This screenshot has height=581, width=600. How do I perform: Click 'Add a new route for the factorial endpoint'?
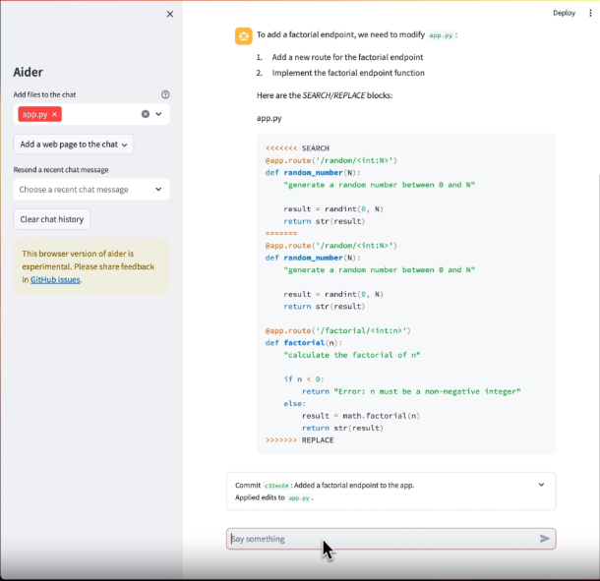[x=347, y=57]
